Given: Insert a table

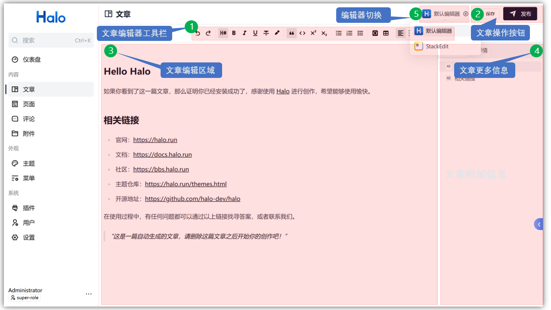Looking at the screenshot, I should pyautogui.click(x=386, y=33).
